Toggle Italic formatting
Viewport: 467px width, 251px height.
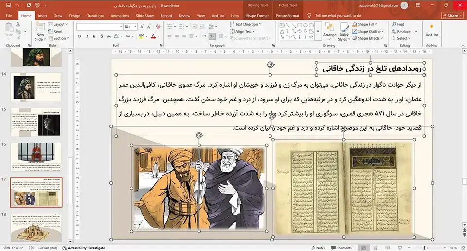click(87, 36)
